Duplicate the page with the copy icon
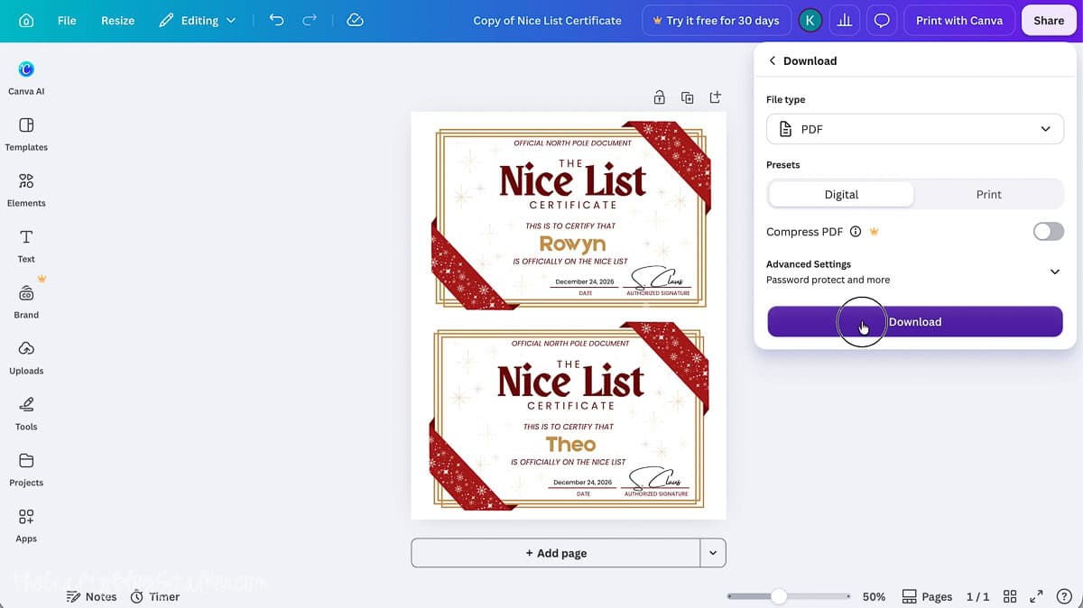The height and width of the screenshot is (608, 1083). coord(688,97)
